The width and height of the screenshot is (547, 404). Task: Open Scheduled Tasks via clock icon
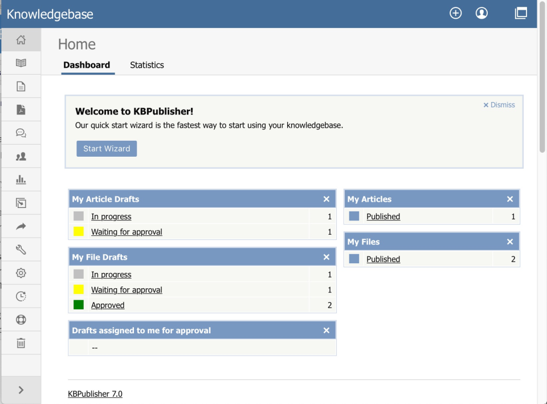click(x=21, y=296)
